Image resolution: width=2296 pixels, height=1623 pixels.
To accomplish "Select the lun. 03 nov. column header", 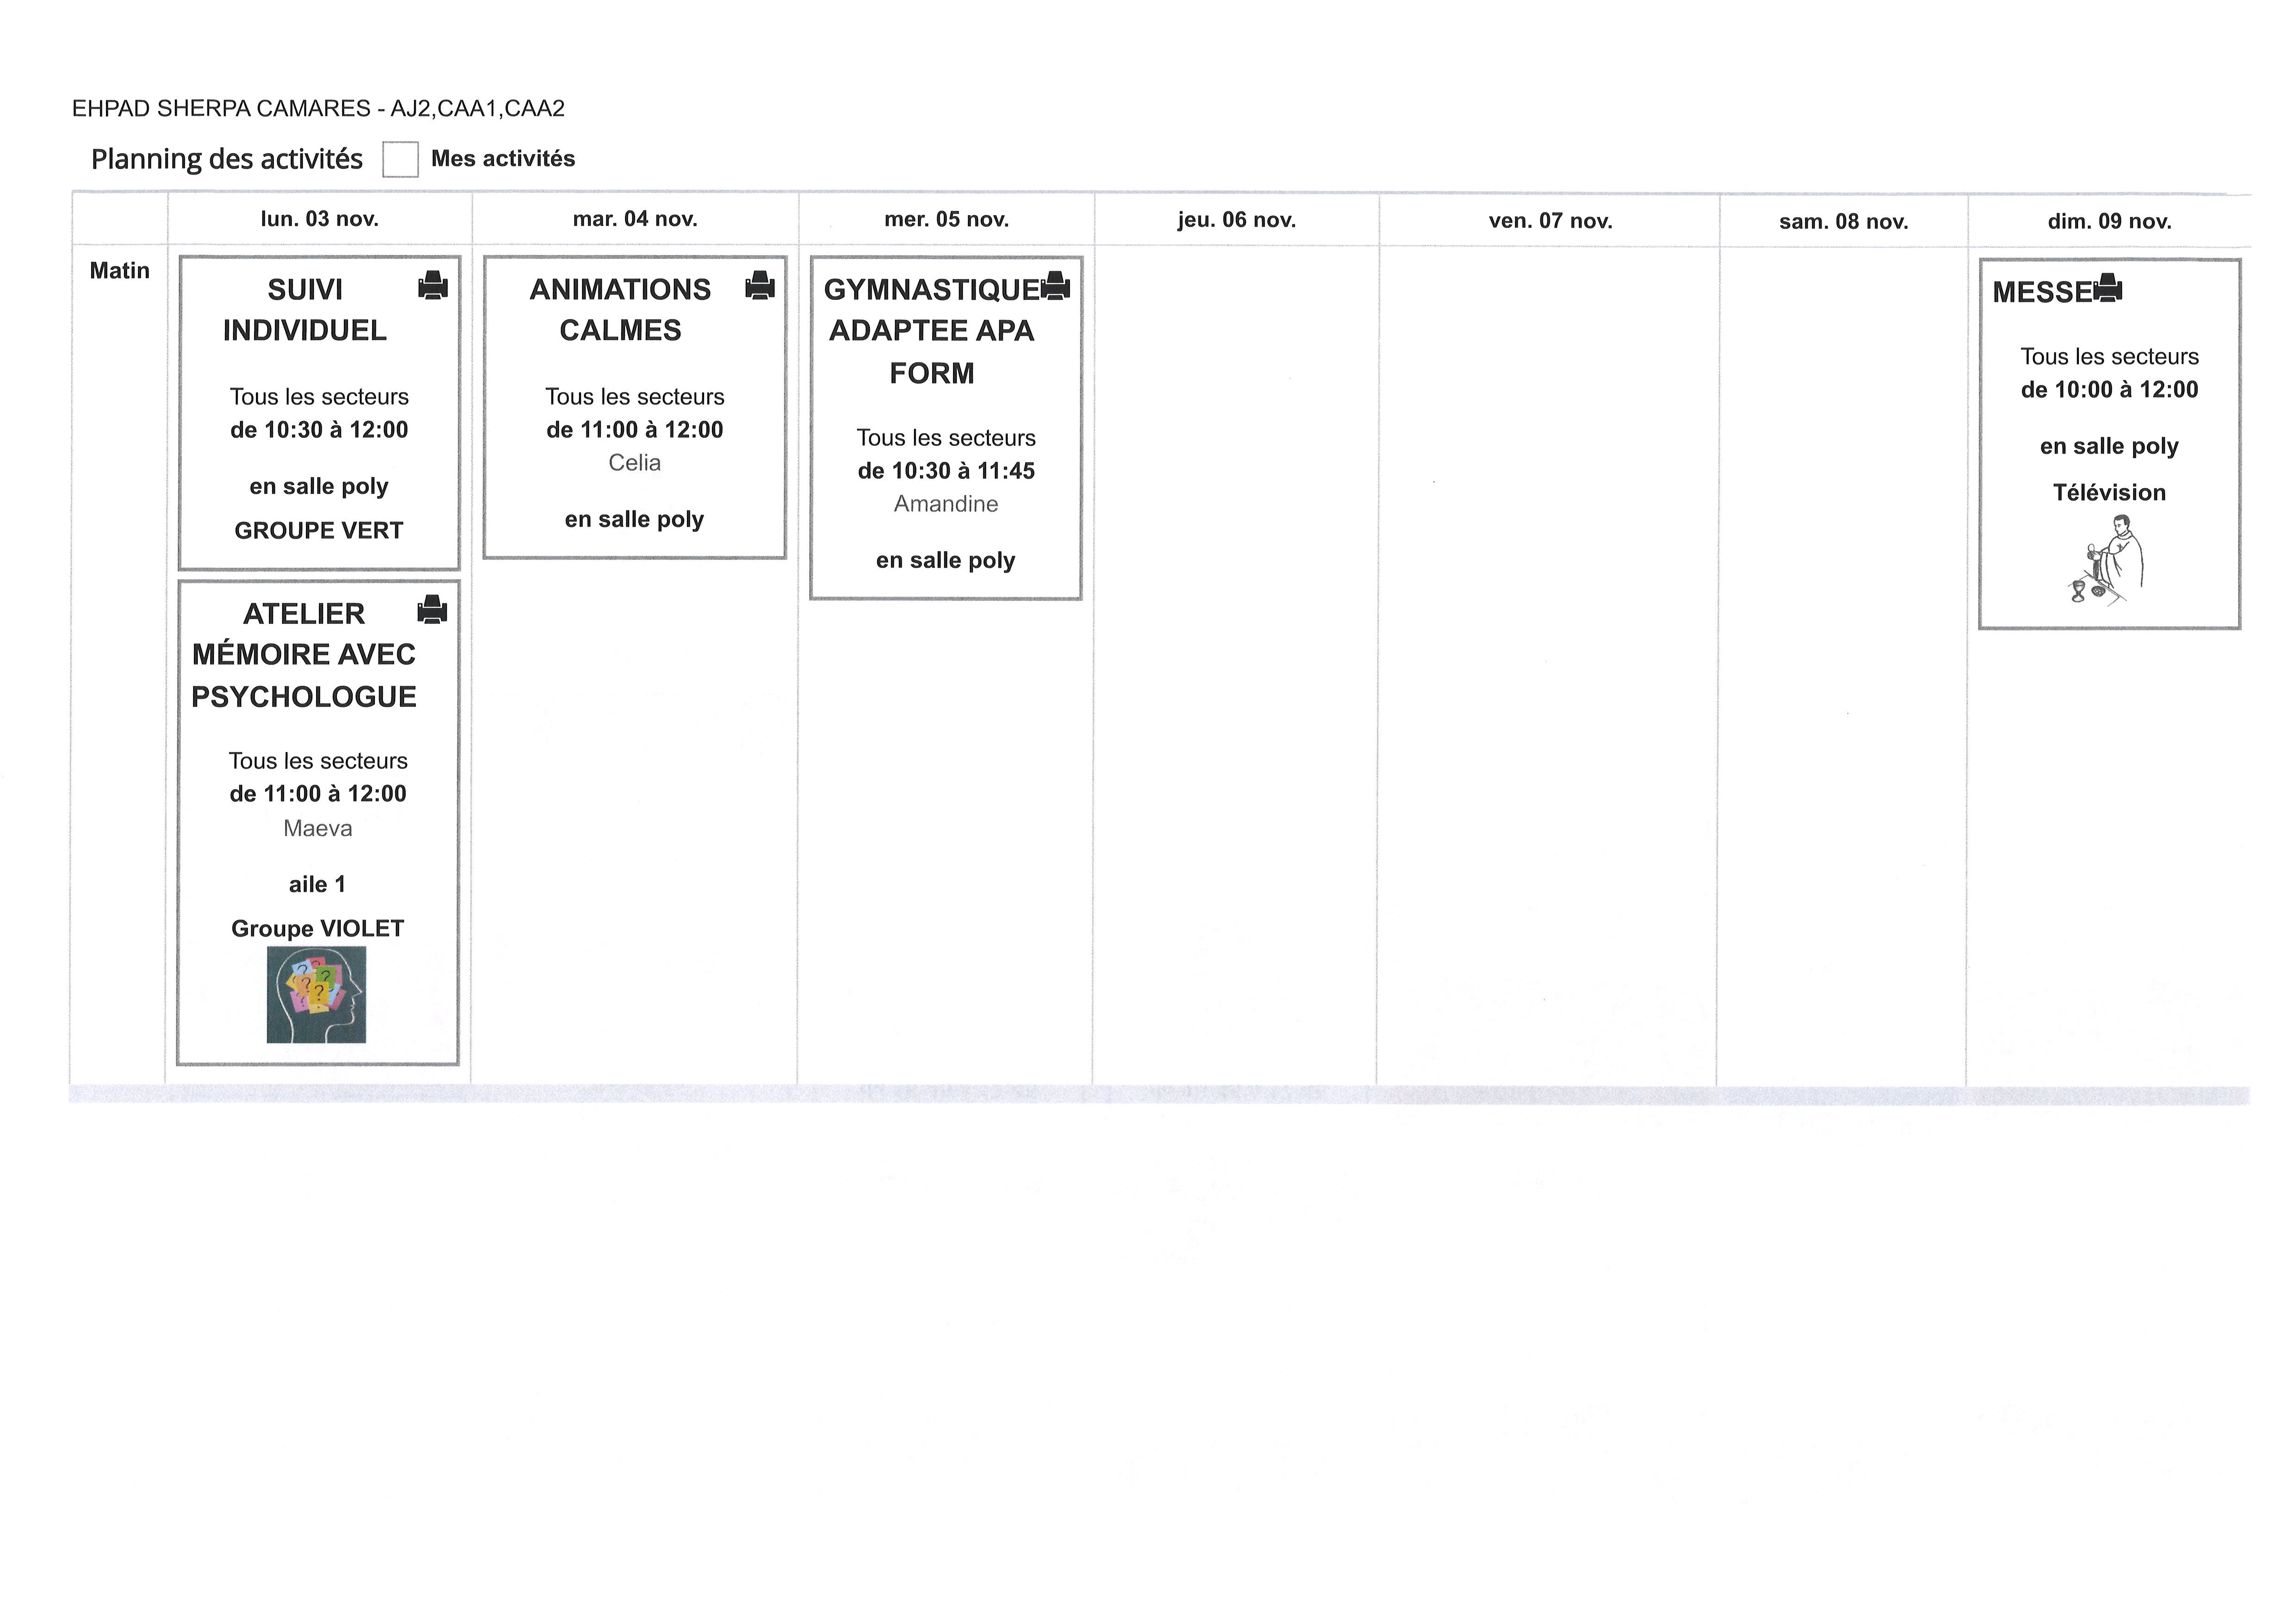I will (319, 219).
